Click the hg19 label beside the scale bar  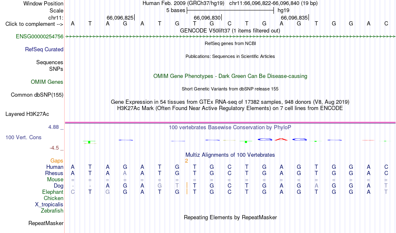pyautogui.click(x=283, y=10)
